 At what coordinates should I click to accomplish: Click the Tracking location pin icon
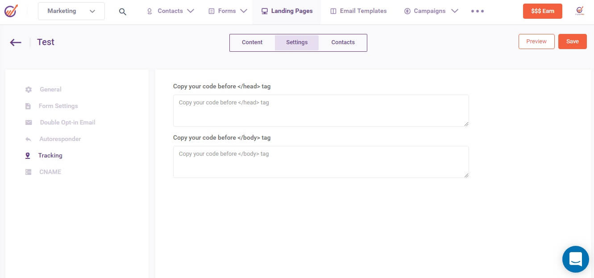click(x=28, y=155)
